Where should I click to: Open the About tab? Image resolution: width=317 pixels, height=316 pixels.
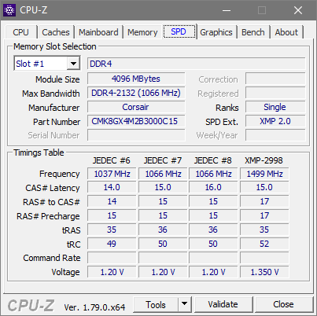pyautogui.click(x=286, y=32)
